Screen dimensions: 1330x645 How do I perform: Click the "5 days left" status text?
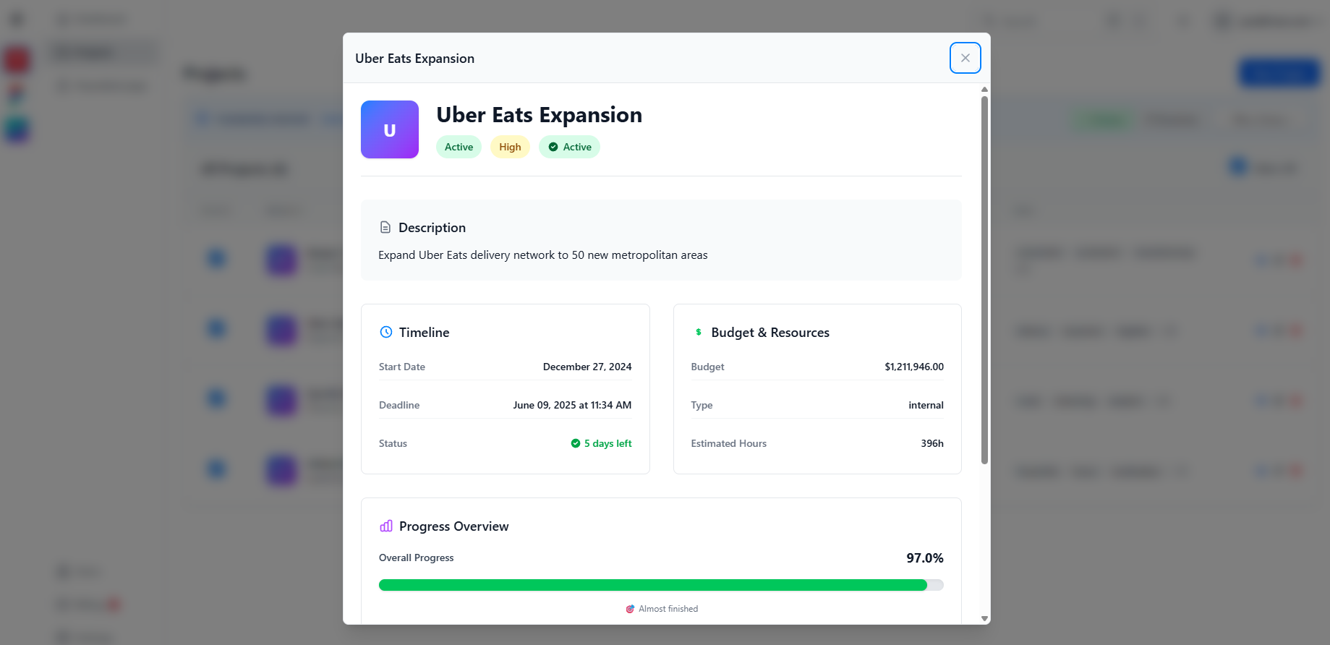608,443
